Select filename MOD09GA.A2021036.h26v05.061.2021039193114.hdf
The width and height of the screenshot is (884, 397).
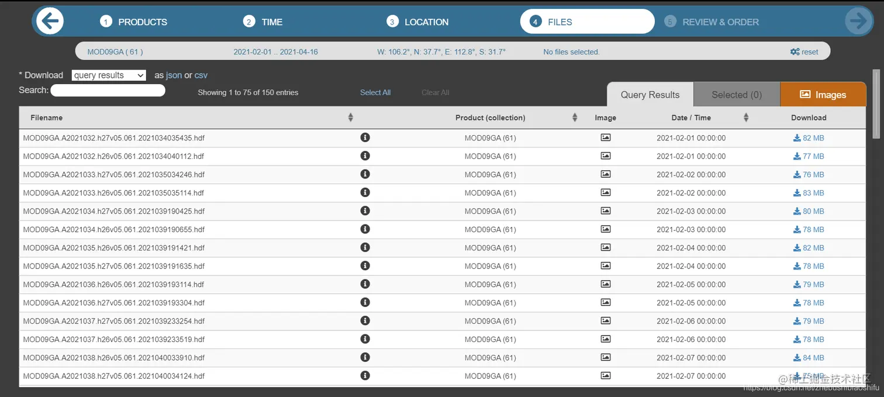point(113,285)
